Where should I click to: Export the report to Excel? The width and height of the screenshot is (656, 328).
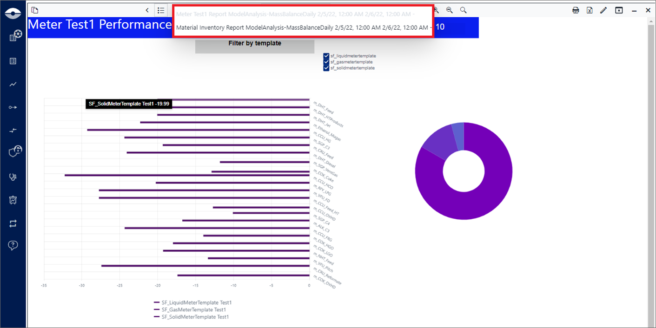tap(590, 10)
